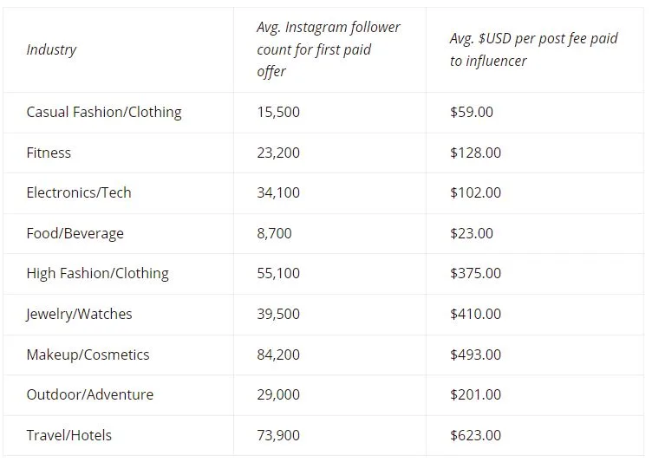
Task: Click the Industry column header
Action: click(51, 49)
